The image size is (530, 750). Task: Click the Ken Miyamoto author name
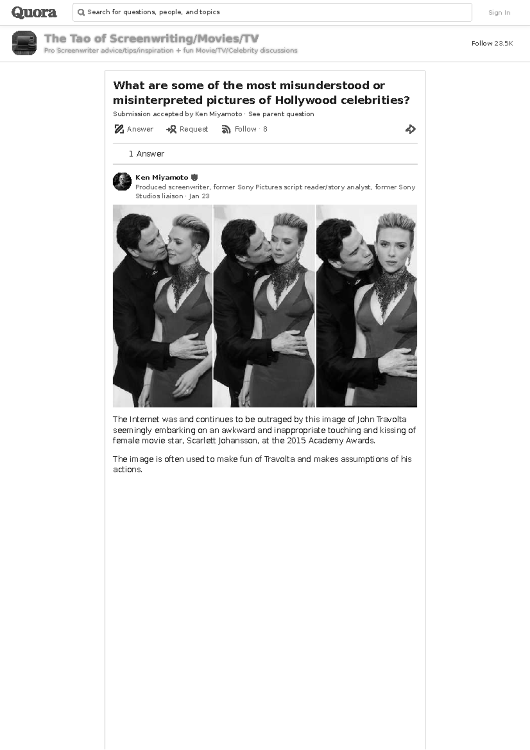coord(162,178)
